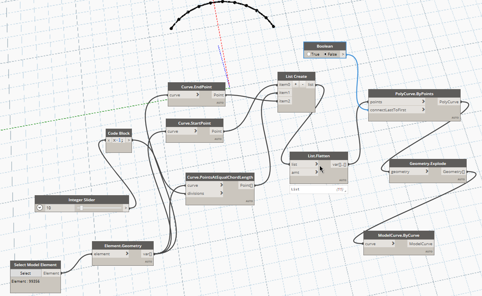Click the minus button on List Create node
Image resolution: width=482 pixels, height=296 pixels.
(x=303, y=84)
